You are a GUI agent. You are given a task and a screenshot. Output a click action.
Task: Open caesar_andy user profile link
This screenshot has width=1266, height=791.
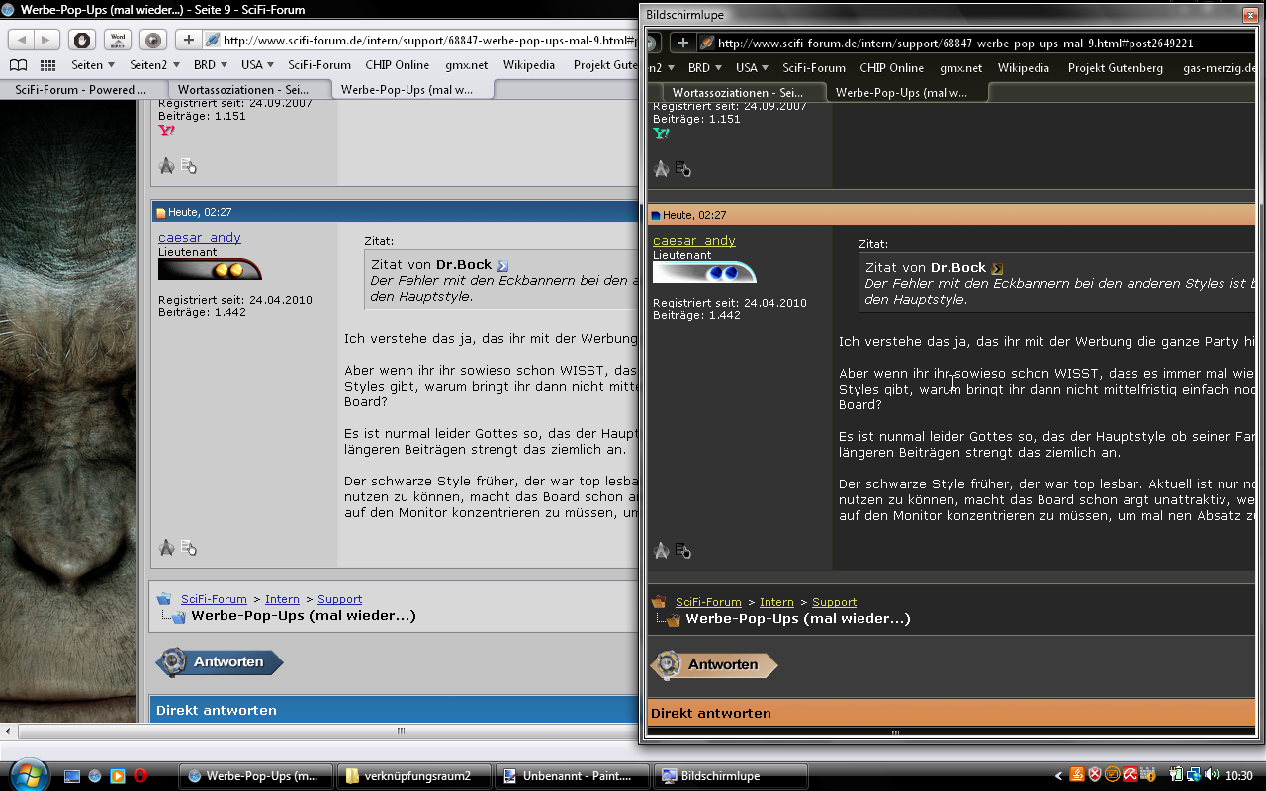coord(199,238)
